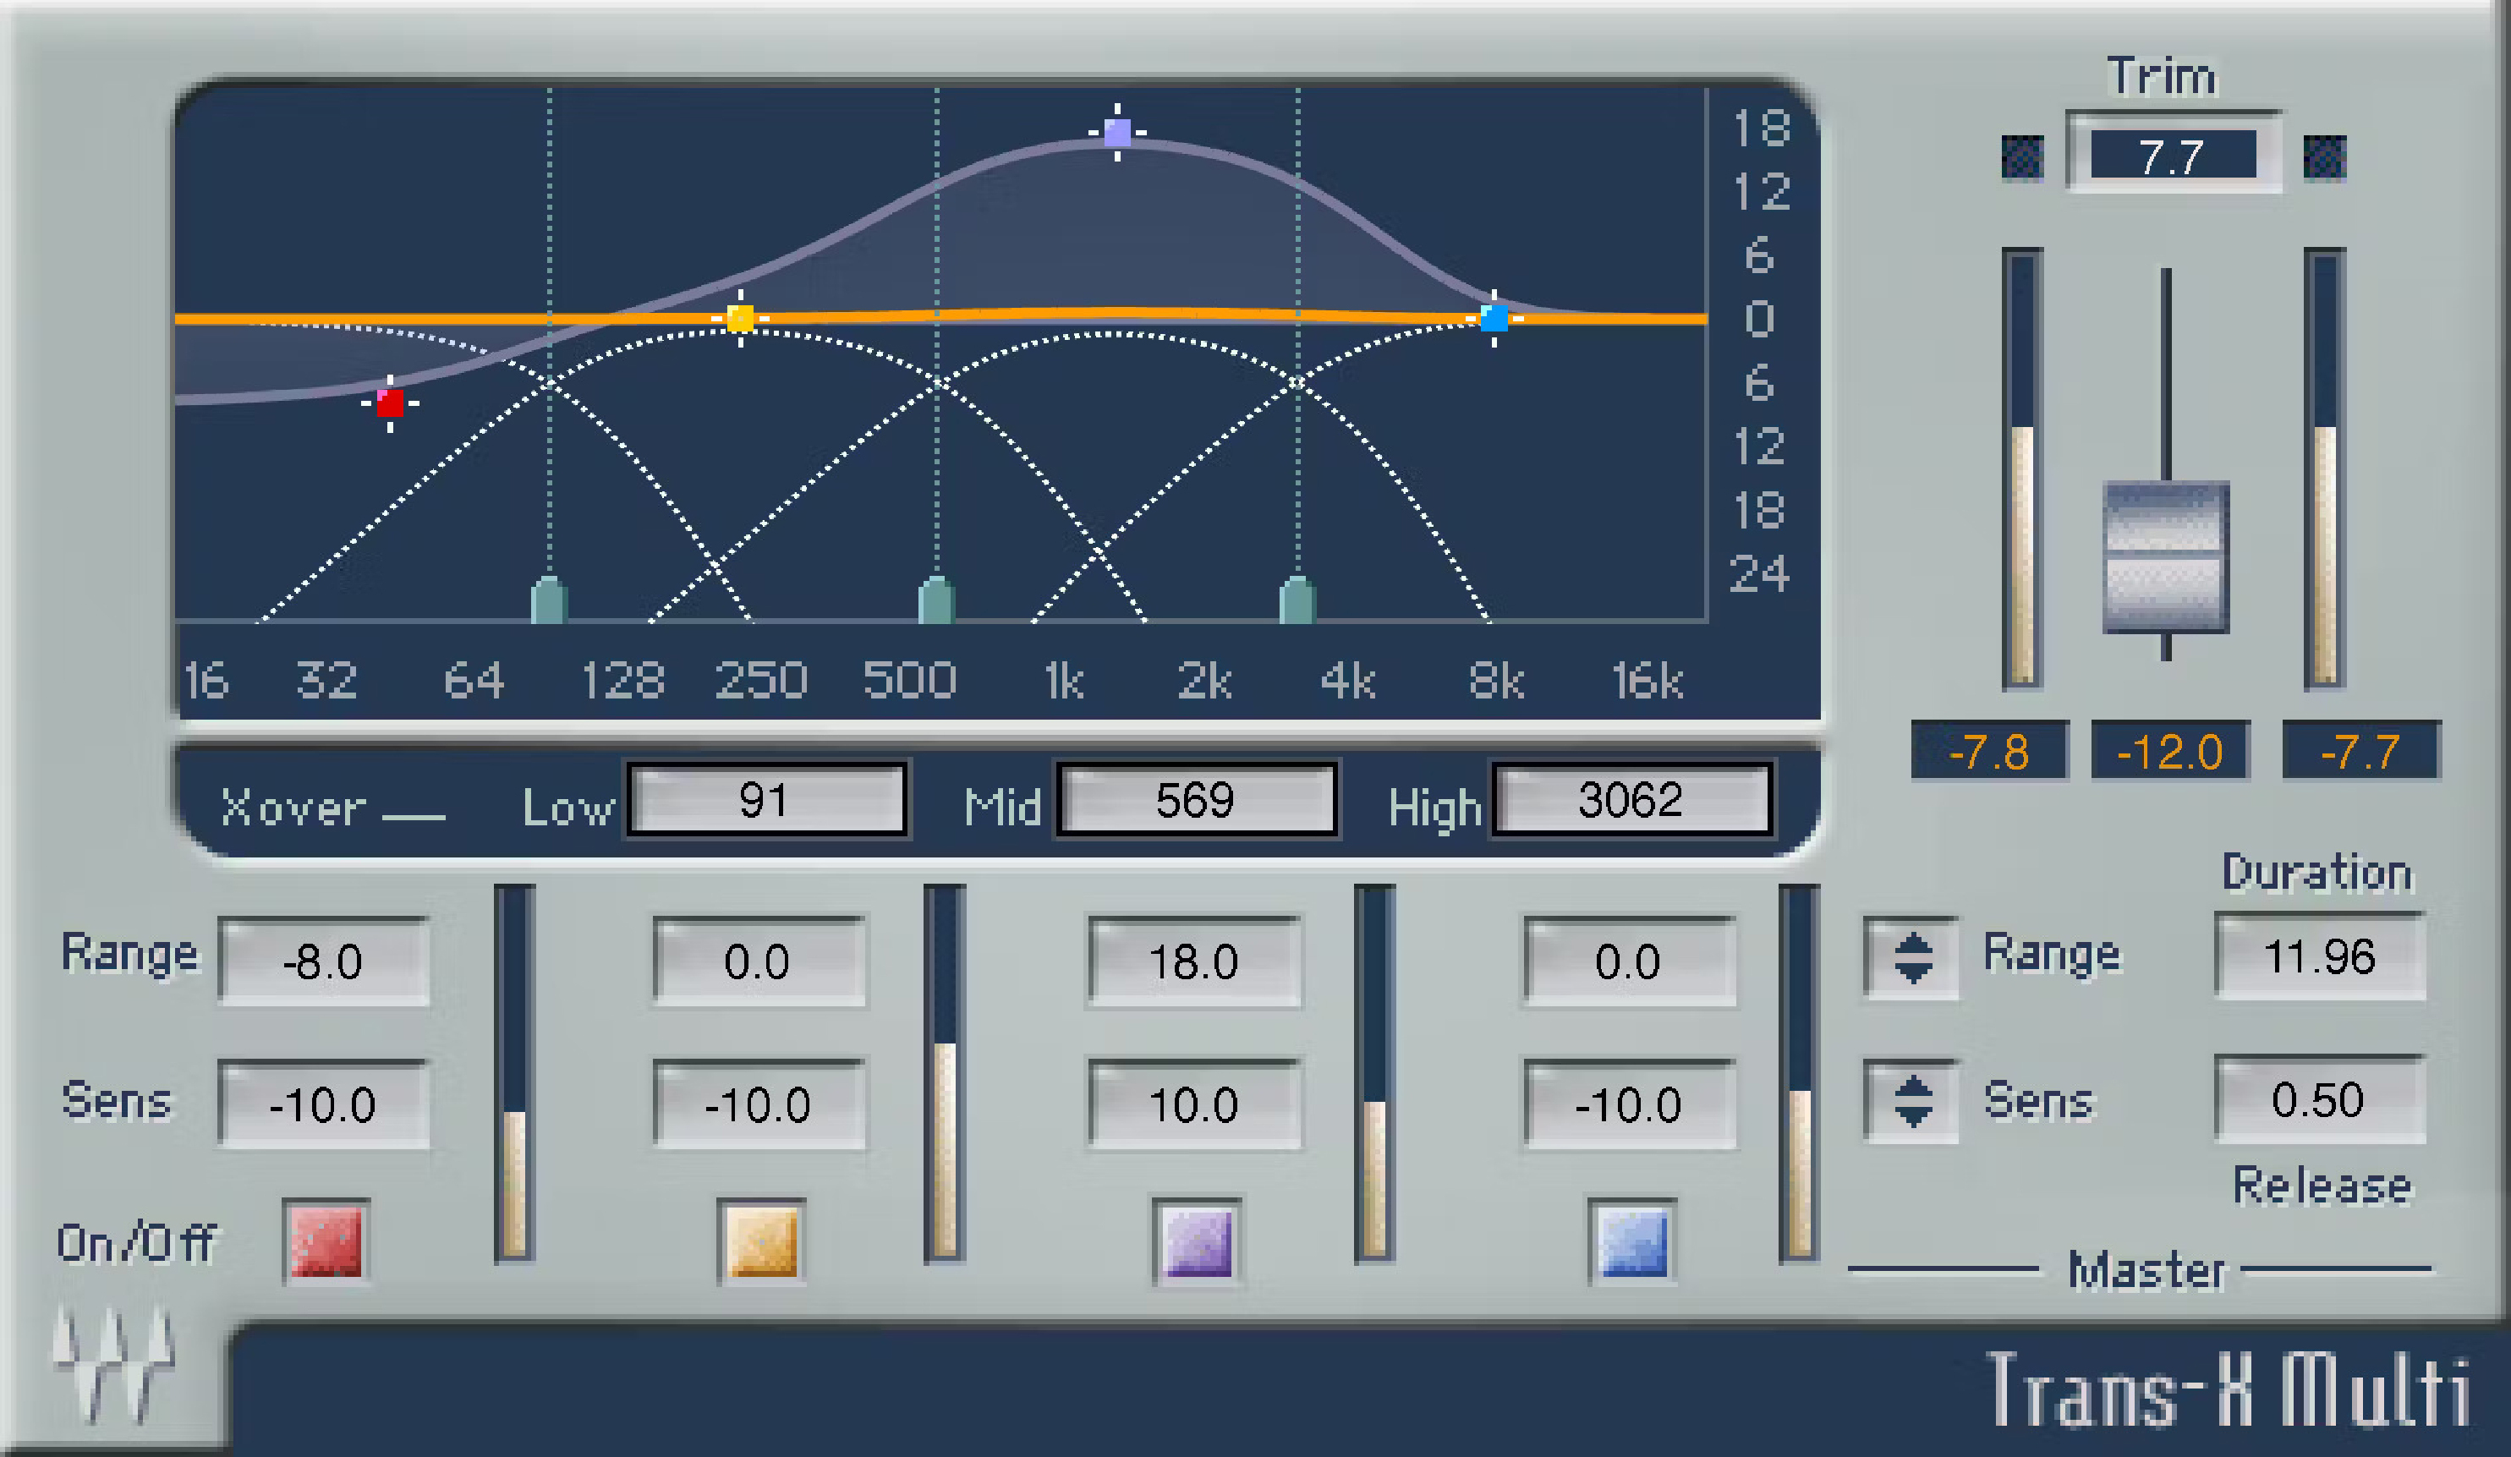
Task: Edit the Low Xover field showing 91
Action: tap(767, 799)
